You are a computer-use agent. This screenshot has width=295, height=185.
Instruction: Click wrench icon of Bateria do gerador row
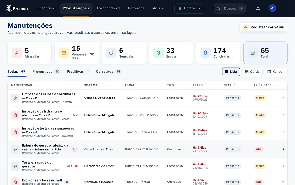(x=15, y=149)
